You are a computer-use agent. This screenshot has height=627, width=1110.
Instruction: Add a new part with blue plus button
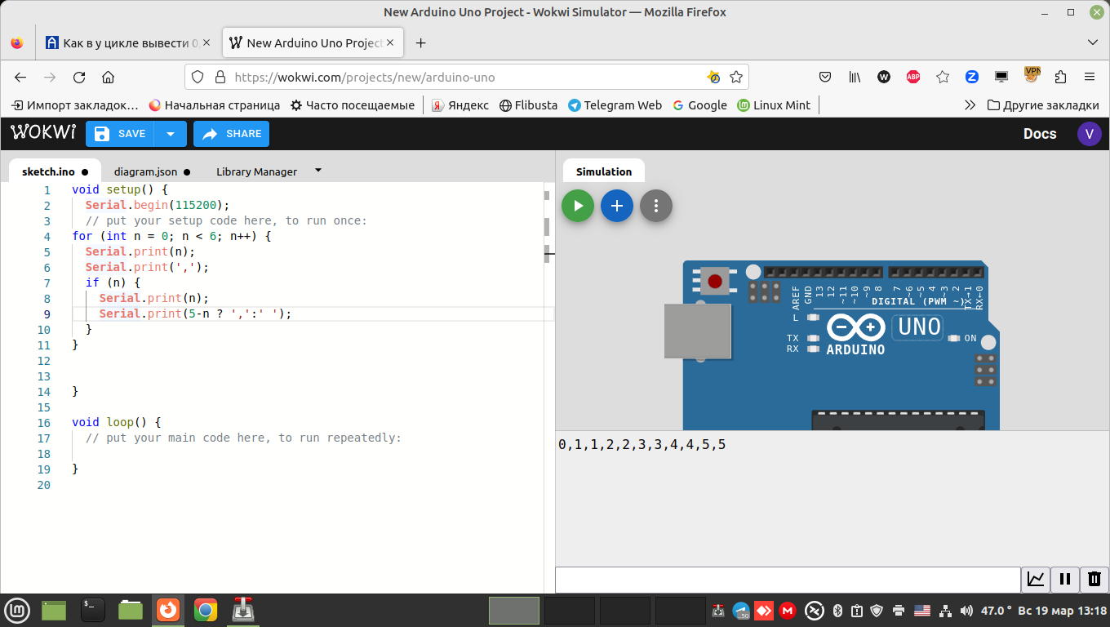(617, 206)
